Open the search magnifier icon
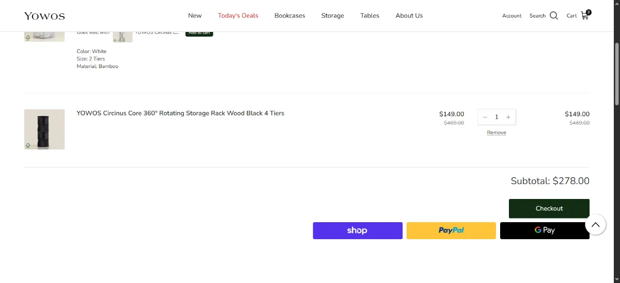This screenshot has height=283, width=620. coord(554,15)
